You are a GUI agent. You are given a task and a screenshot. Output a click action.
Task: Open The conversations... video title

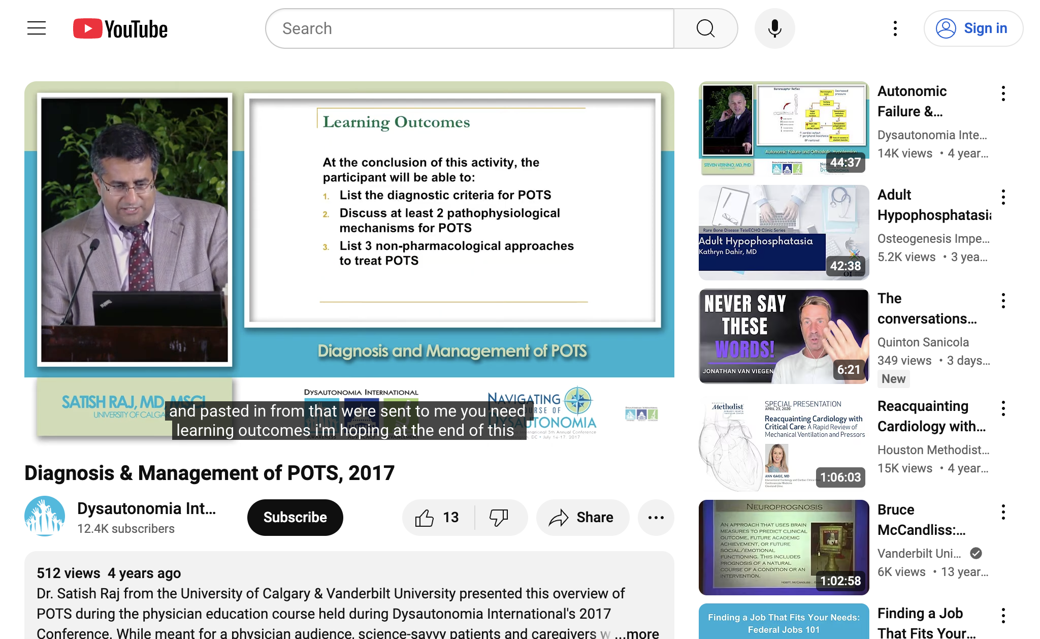927,308
